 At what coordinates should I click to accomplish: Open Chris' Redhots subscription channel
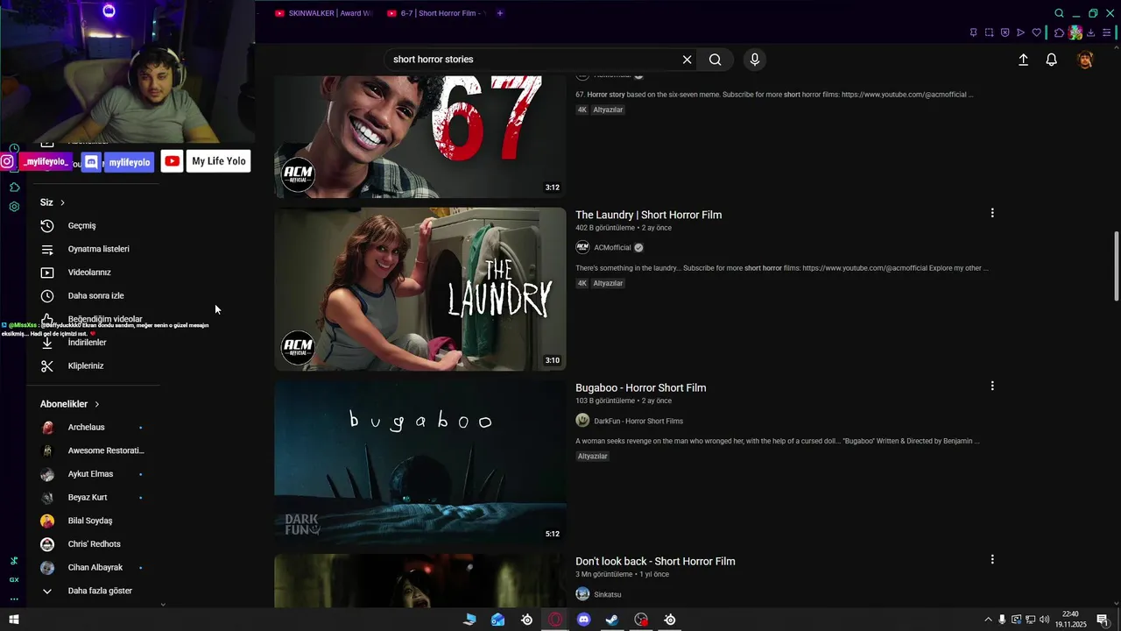(x=93, y=544)
